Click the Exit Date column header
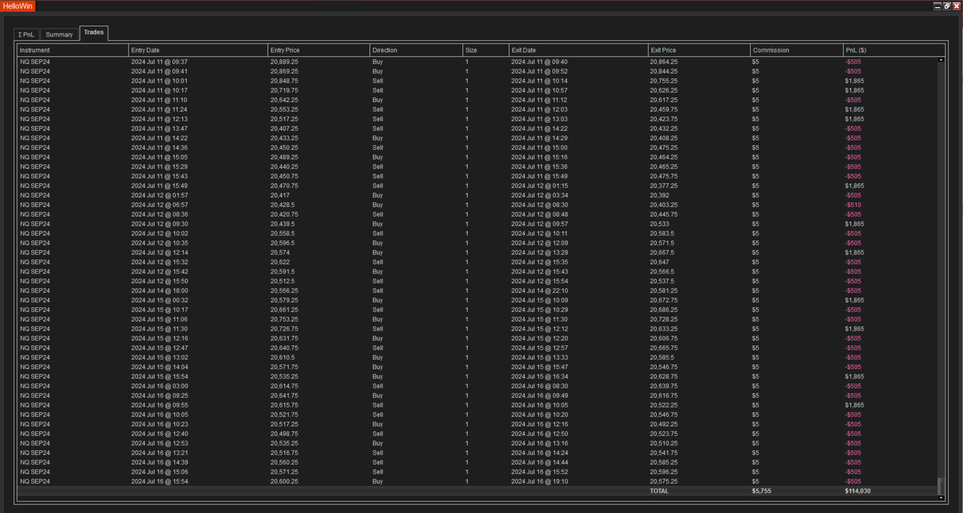This screenshot has width=963, height=513. pos(578,50)
